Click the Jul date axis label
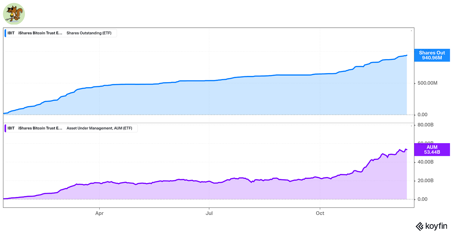This screenshot has height=234, width=453. [209, 213]
